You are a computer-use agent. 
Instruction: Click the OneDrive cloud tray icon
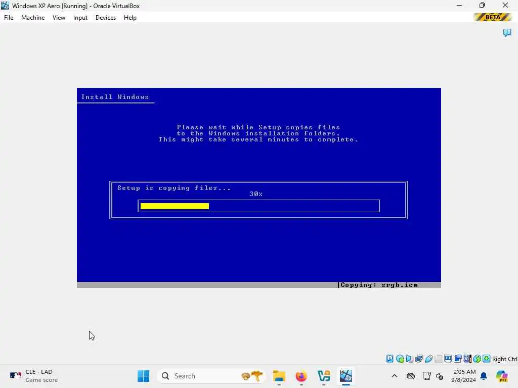[411, 376]
